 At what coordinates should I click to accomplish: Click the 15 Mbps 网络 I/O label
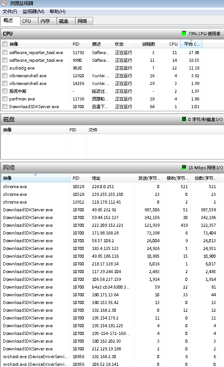click(x=205, y=168)
